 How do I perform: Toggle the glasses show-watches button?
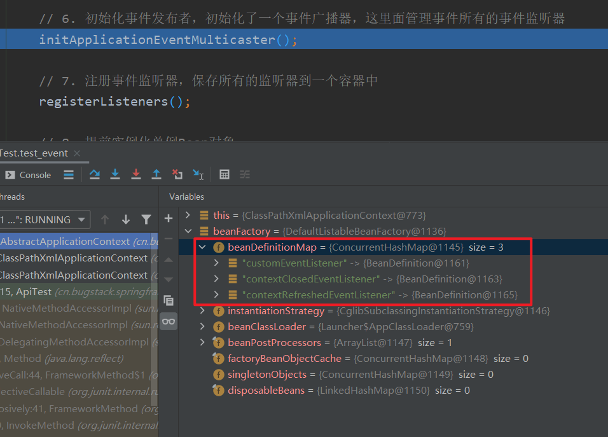click(x=169, y=321)
